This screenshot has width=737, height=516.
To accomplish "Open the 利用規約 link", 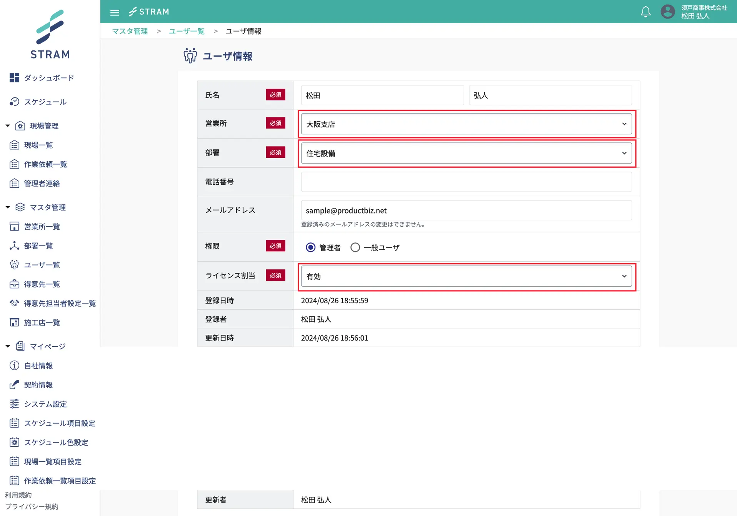I will tap(18, 495).
